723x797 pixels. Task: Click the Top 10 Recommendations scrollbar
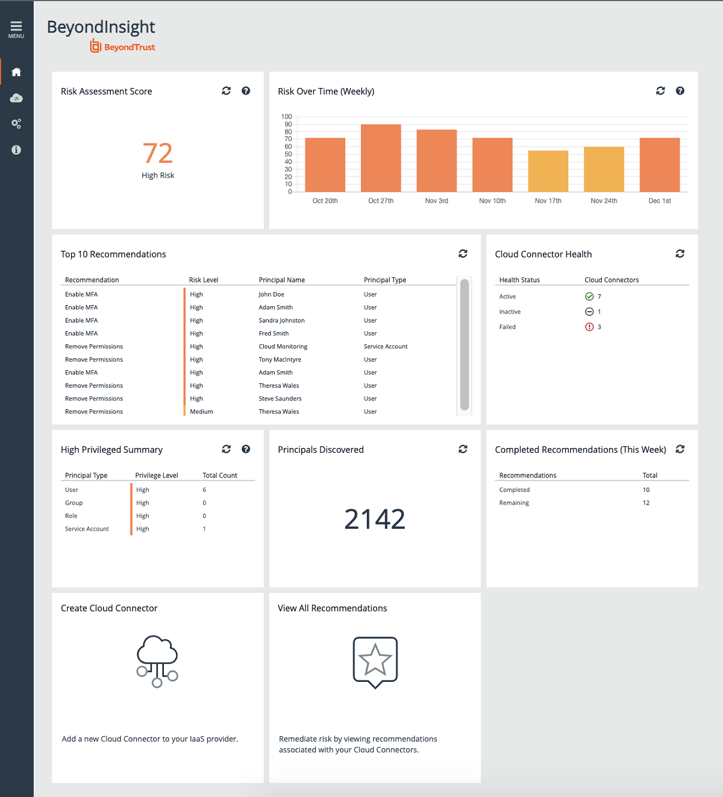click(x=465, y=344)
